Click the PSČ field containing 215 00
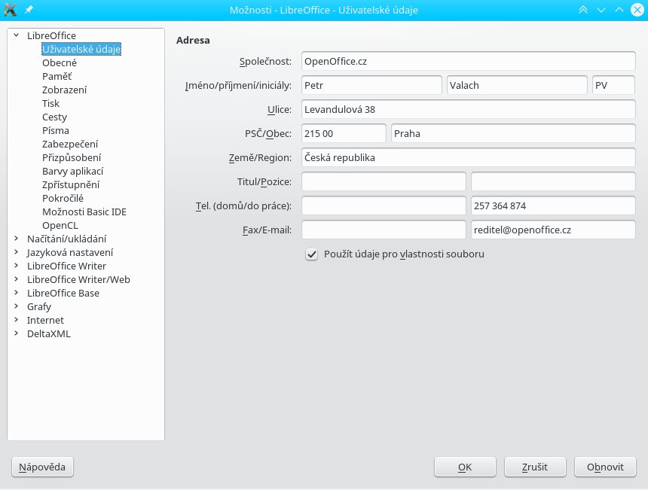Viewport: 648px width, 490px height. (x=344, y=133)
